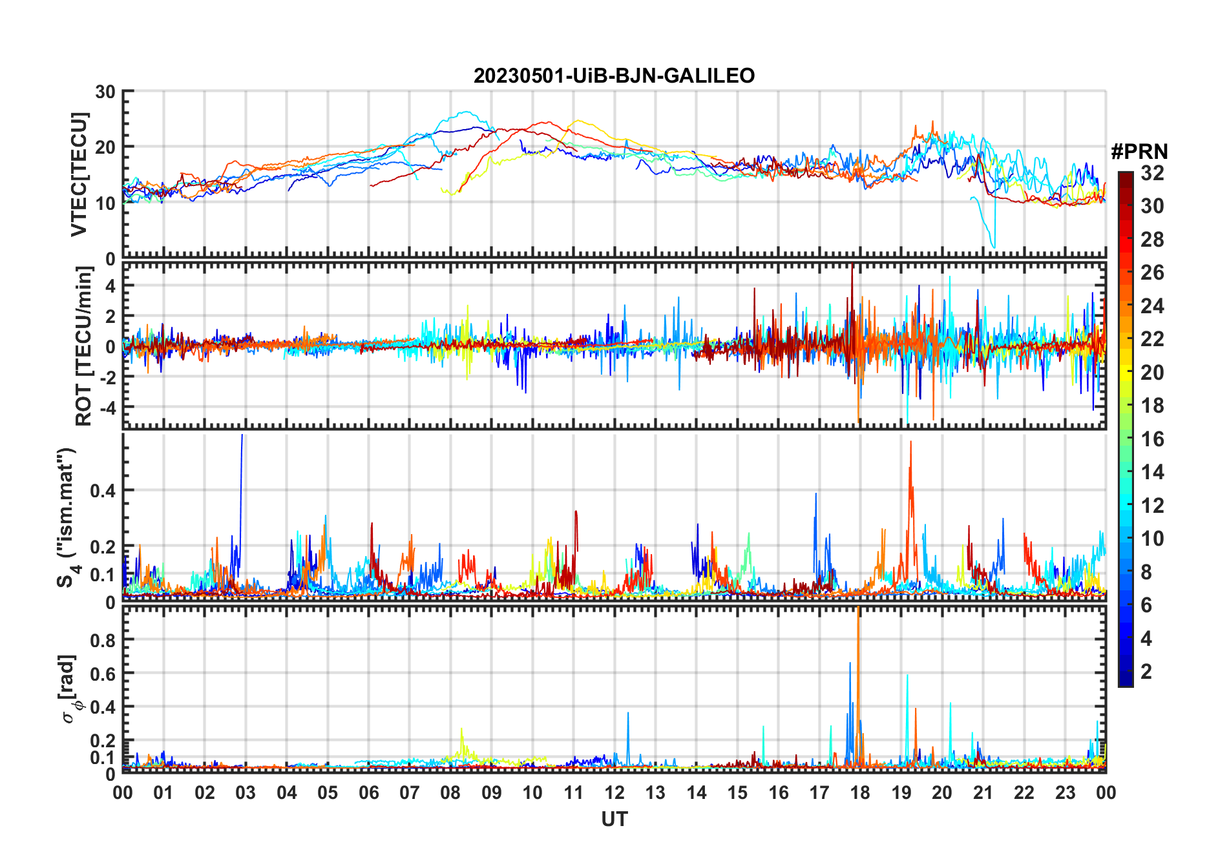Click x-axis hour label 01
Screen dimensions: 1229x859
click(x=163, y=792)
